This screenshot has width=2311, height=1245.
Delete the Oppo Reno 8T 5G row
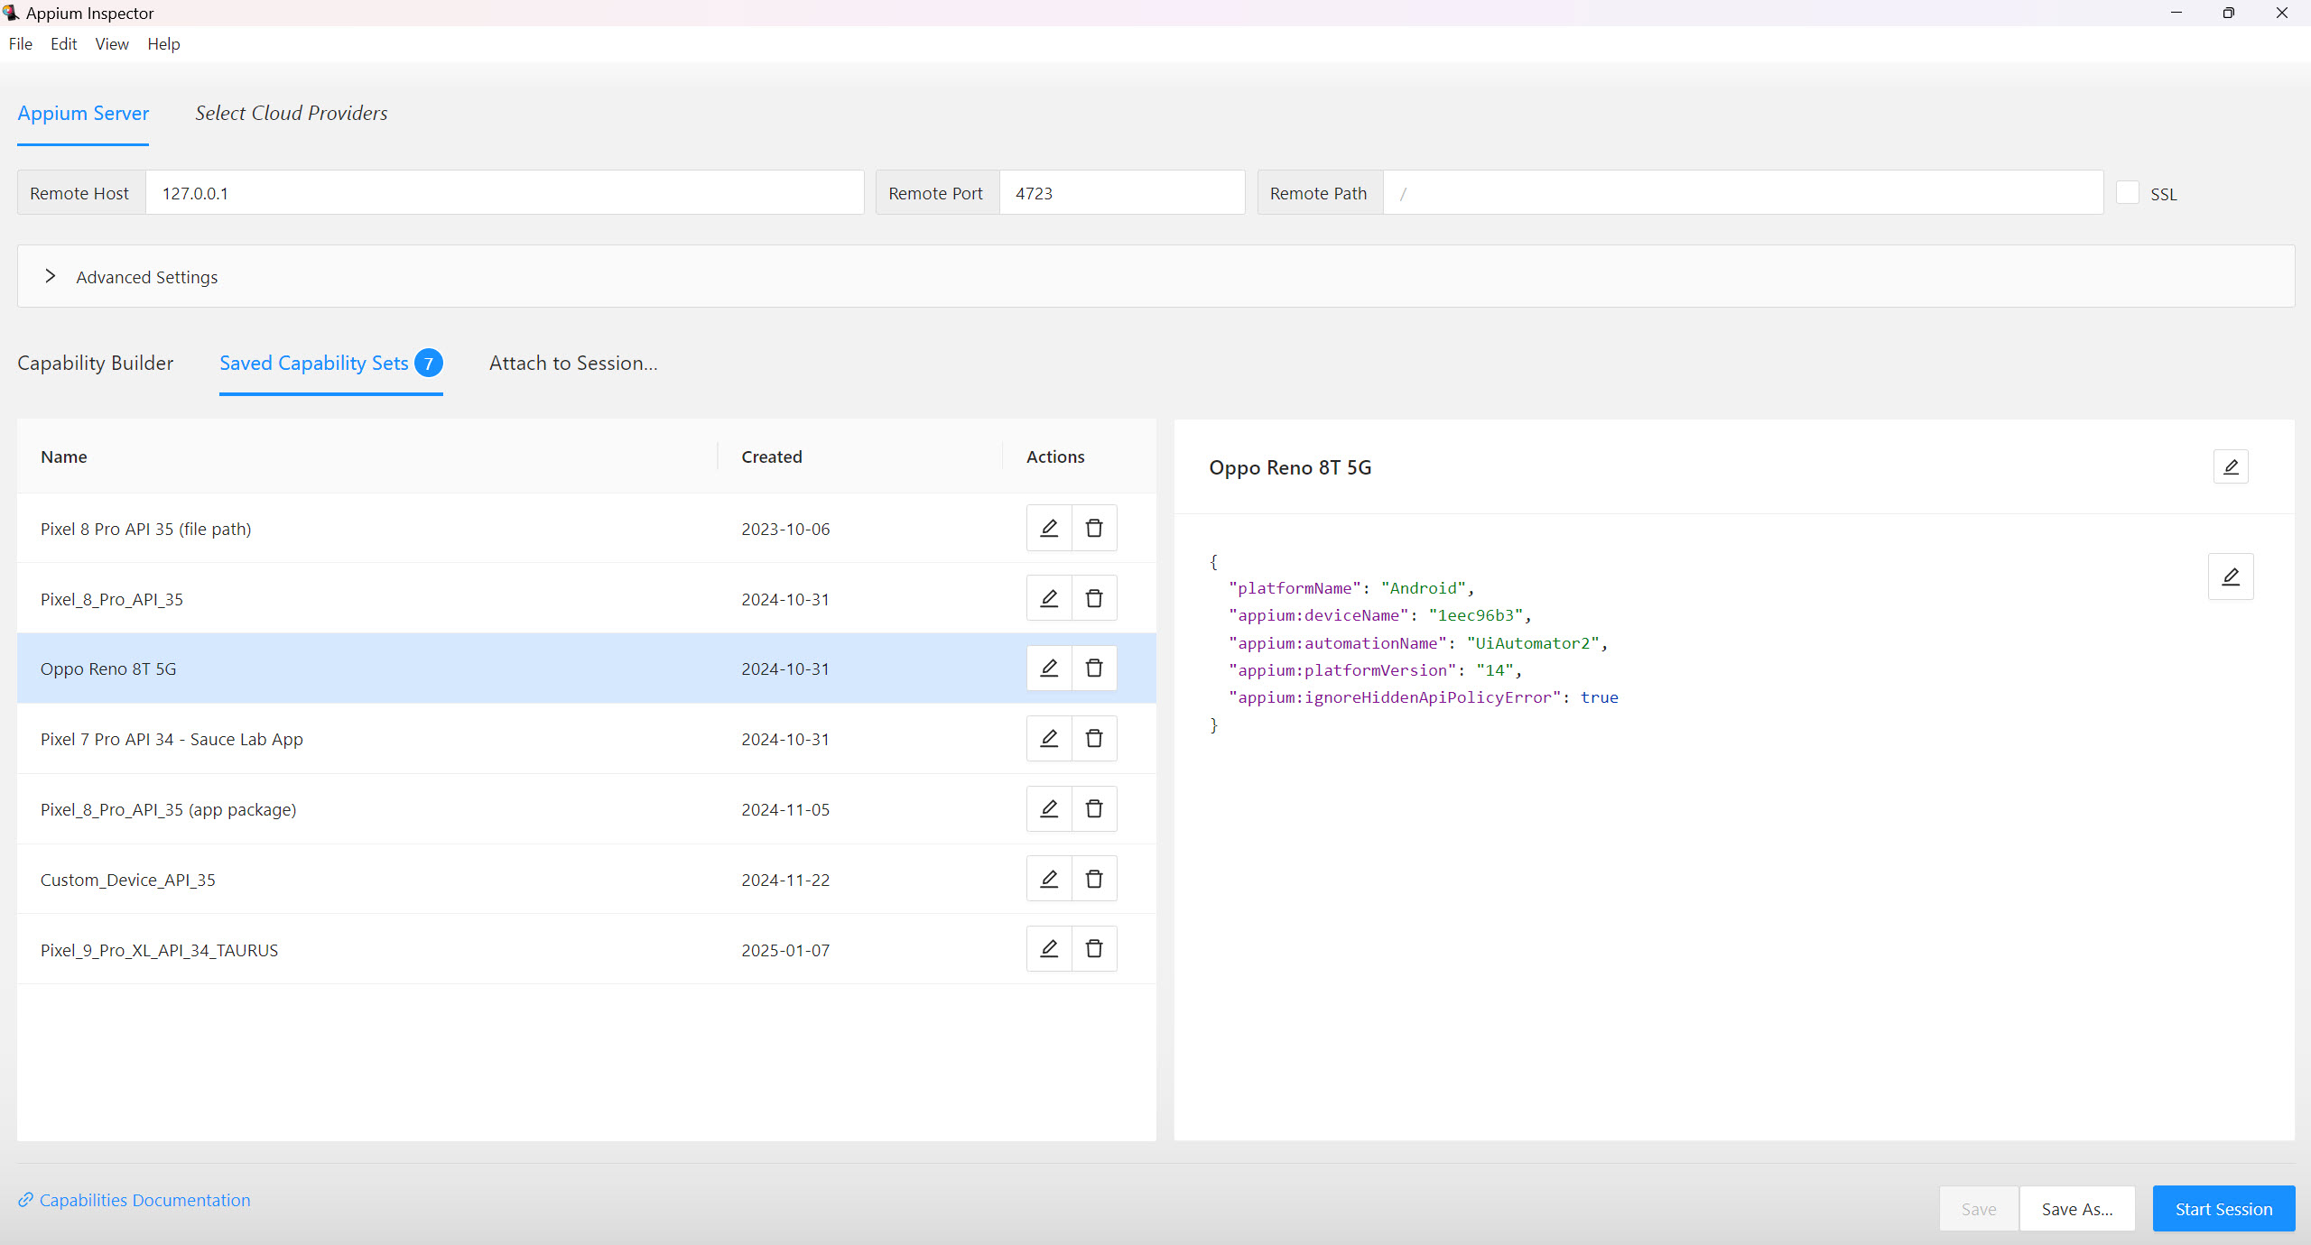(1094, 669)
